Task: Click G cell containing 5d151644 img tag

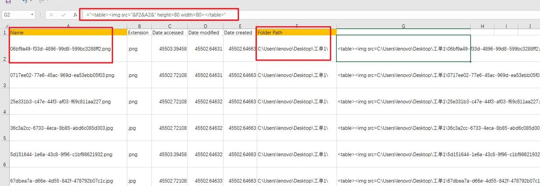Action: tap(403, 154)
